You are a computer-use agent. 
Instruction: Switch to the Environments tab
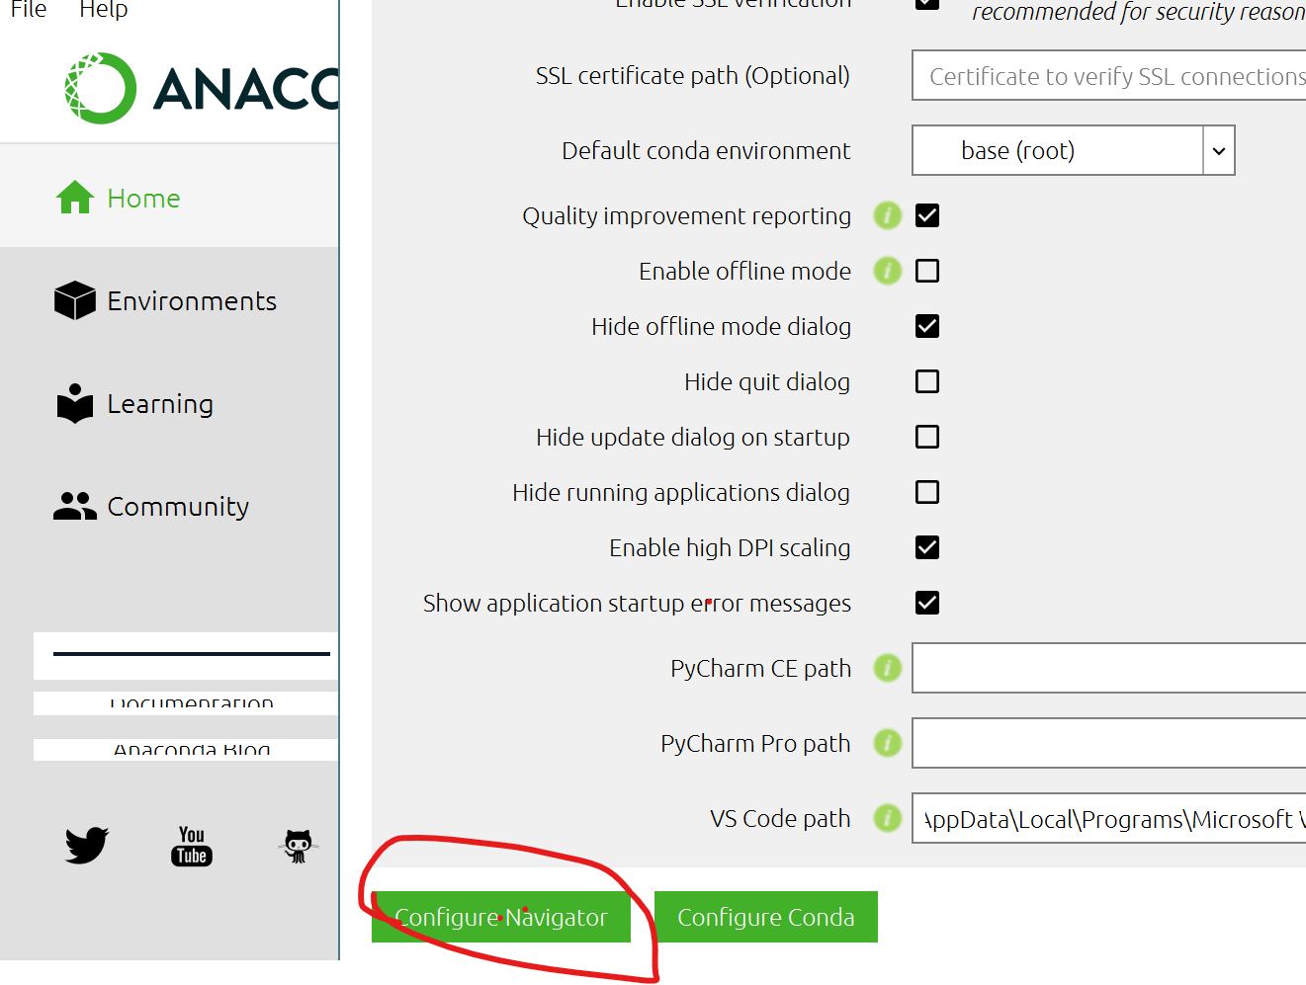(169, 300)
